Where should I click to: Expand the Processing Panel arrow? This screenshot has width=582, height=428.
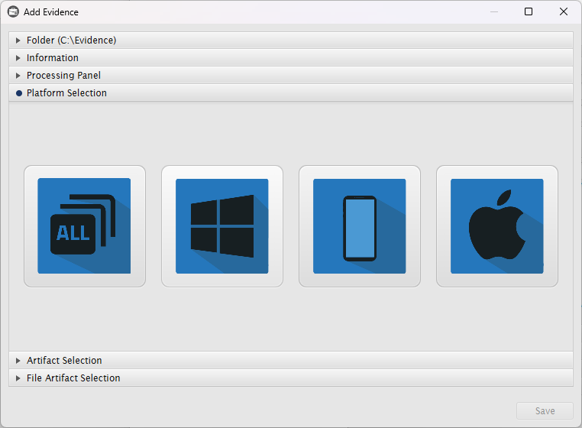click(x=18, y=76)
